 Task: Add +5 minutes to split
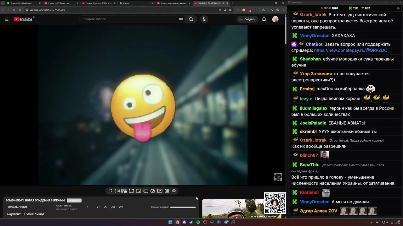coord(105,207)
